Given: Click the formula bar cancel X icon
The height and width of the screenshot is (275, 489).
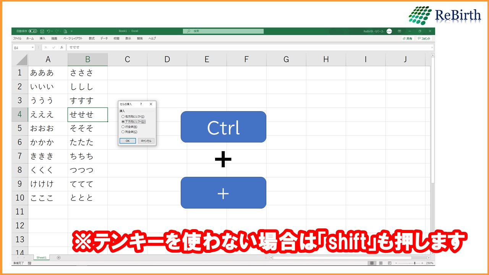Looking at the screenshot, I should pos(46,47).
